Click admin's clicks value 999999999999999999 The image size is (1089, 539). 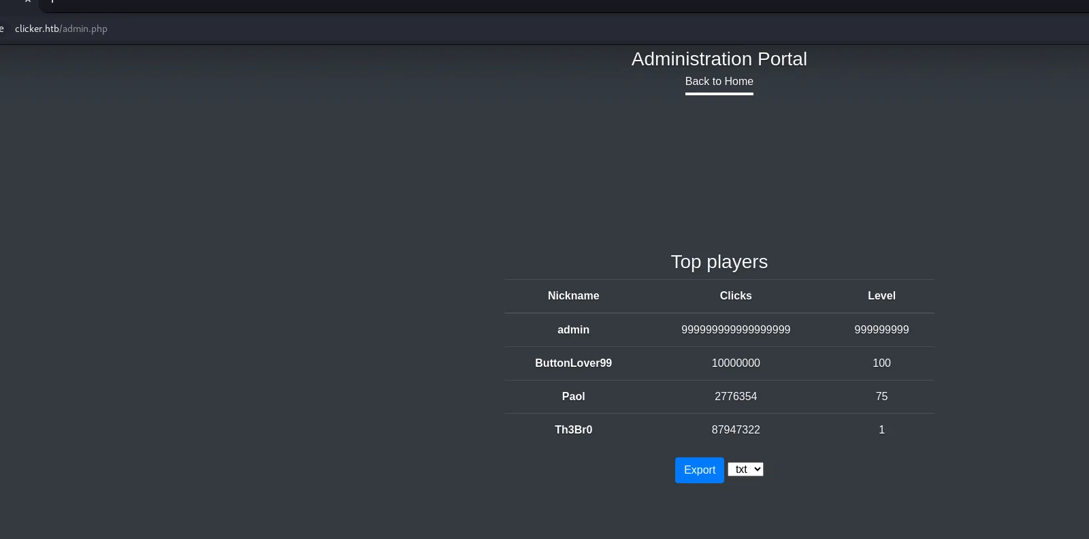pyautogui.click(x=736, y=330)
